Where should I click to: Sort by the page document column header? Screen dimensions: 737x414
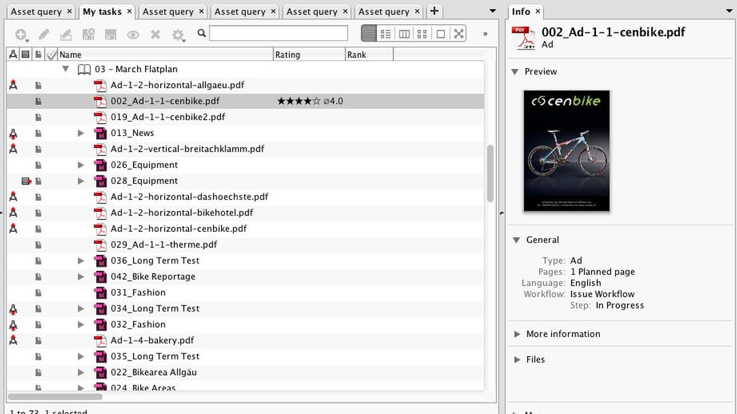38,55
